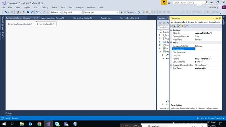226x127 pixels.
Task: Collapse the Design category in Properties
Action: [171, 30]
